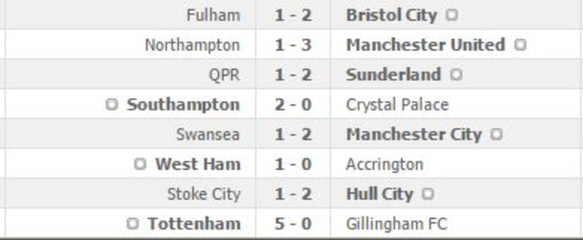View the 1 - 0 West Ham match score
The image size is (583, 240).
pos(293,164)
